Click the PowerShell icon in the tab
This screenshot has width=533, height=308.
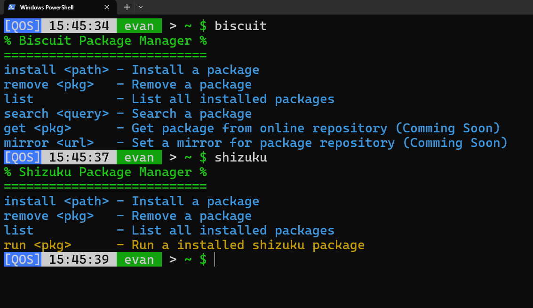12,7
